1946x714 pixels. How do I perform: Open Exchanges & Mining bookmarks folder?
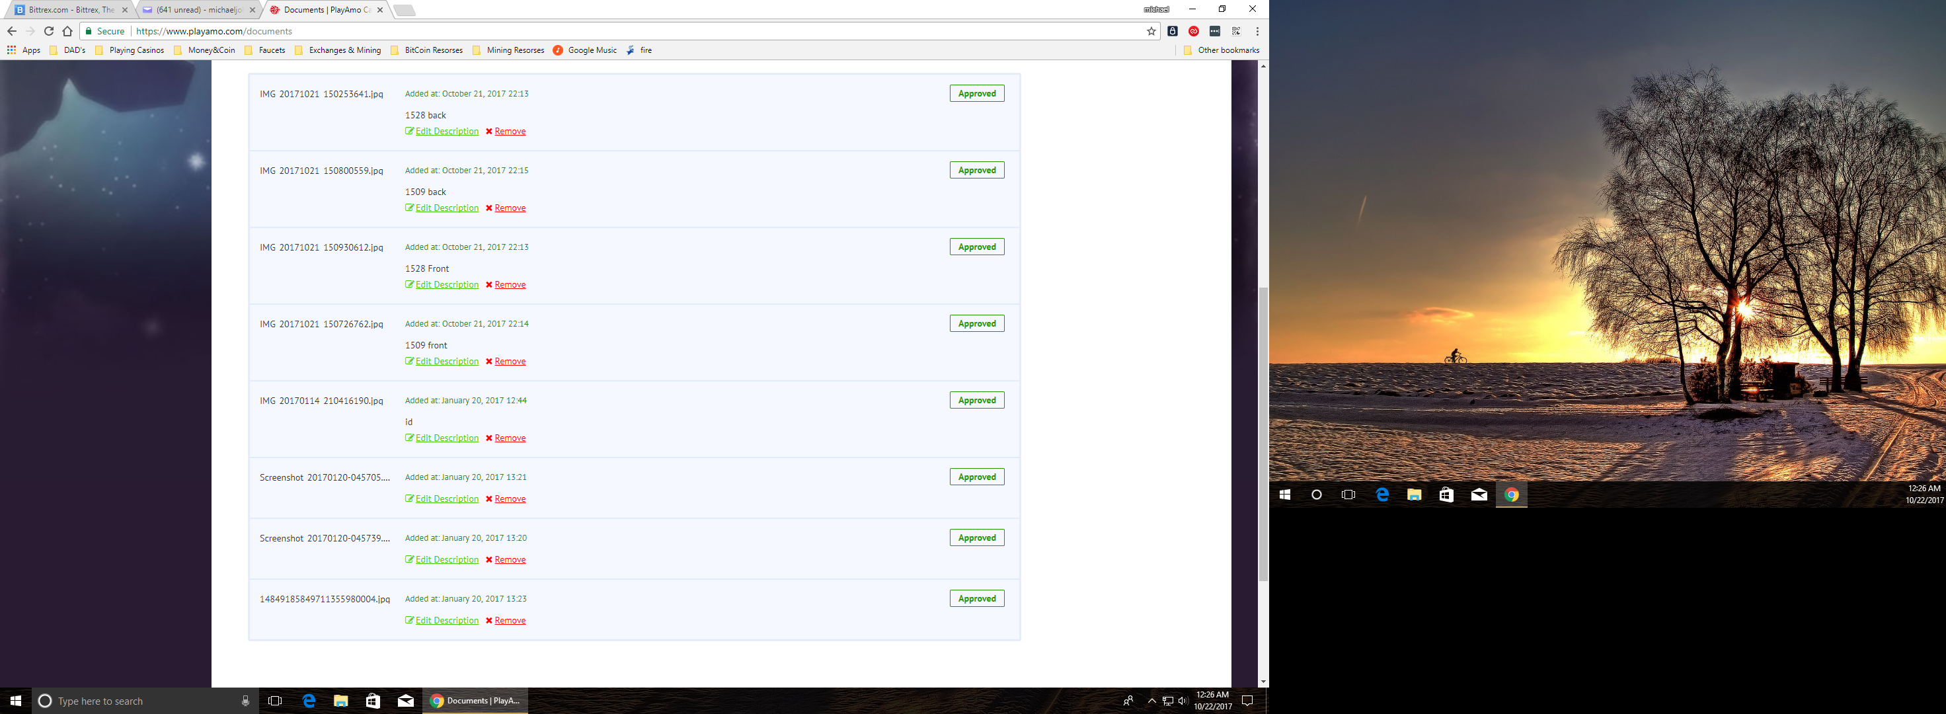click(338, 50)
